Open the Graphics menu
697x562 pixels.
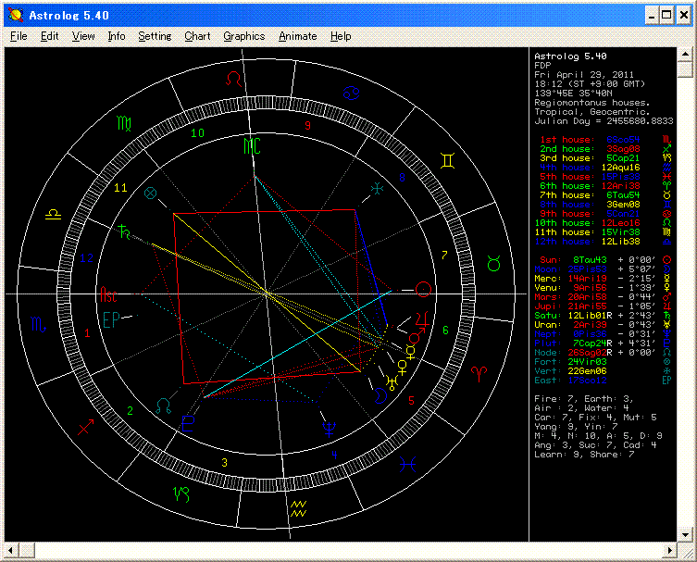click(243, 36)
